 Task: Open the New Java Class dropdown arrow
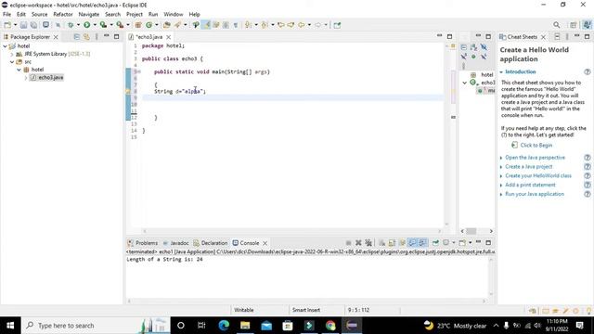click(x=157, y=25)
